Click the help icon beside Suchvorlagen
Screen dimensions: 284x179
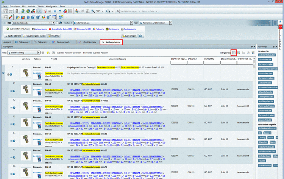click(140, 35)
